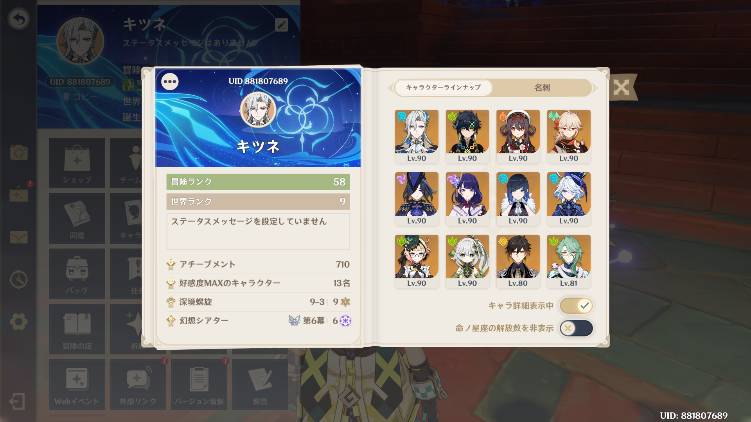Click the exit door icon
The height and width of the screenshot is (422, 751).
point(17,401)
